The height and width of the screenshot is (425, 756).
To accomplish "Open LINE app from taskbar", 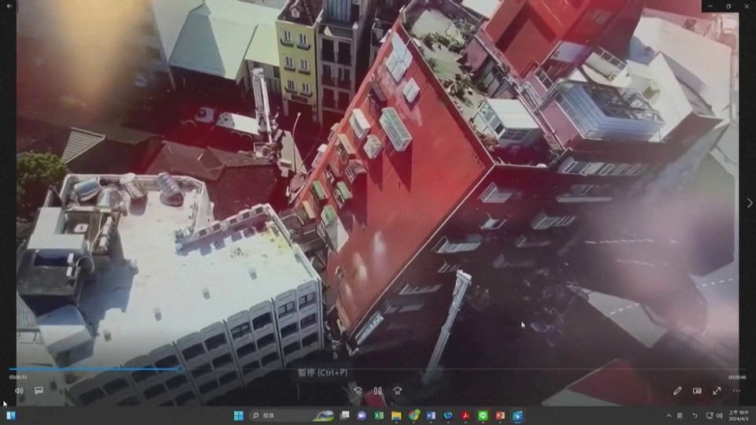I will click(x=483, y=416).
